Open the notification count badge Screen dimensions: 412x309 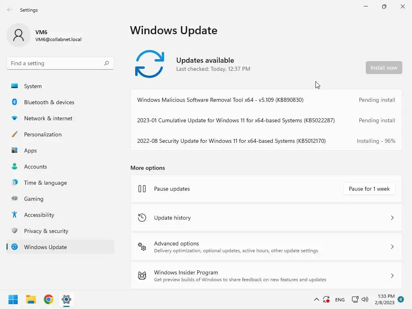coord(401,299)
